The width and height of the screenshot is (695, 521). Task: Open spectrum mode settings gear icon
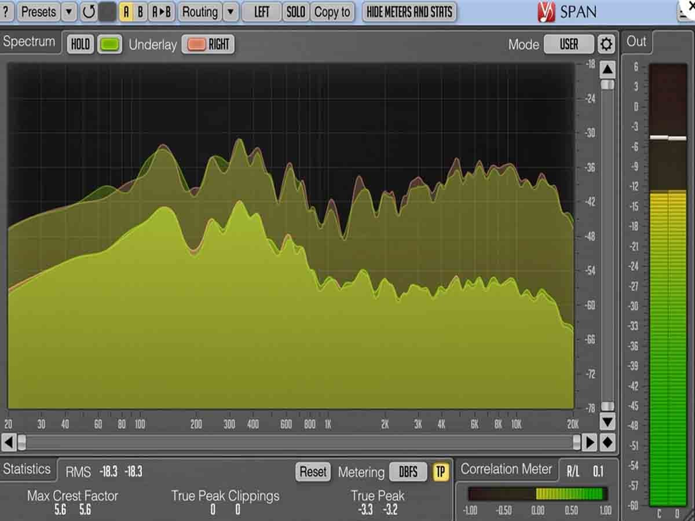coord(606,44)
